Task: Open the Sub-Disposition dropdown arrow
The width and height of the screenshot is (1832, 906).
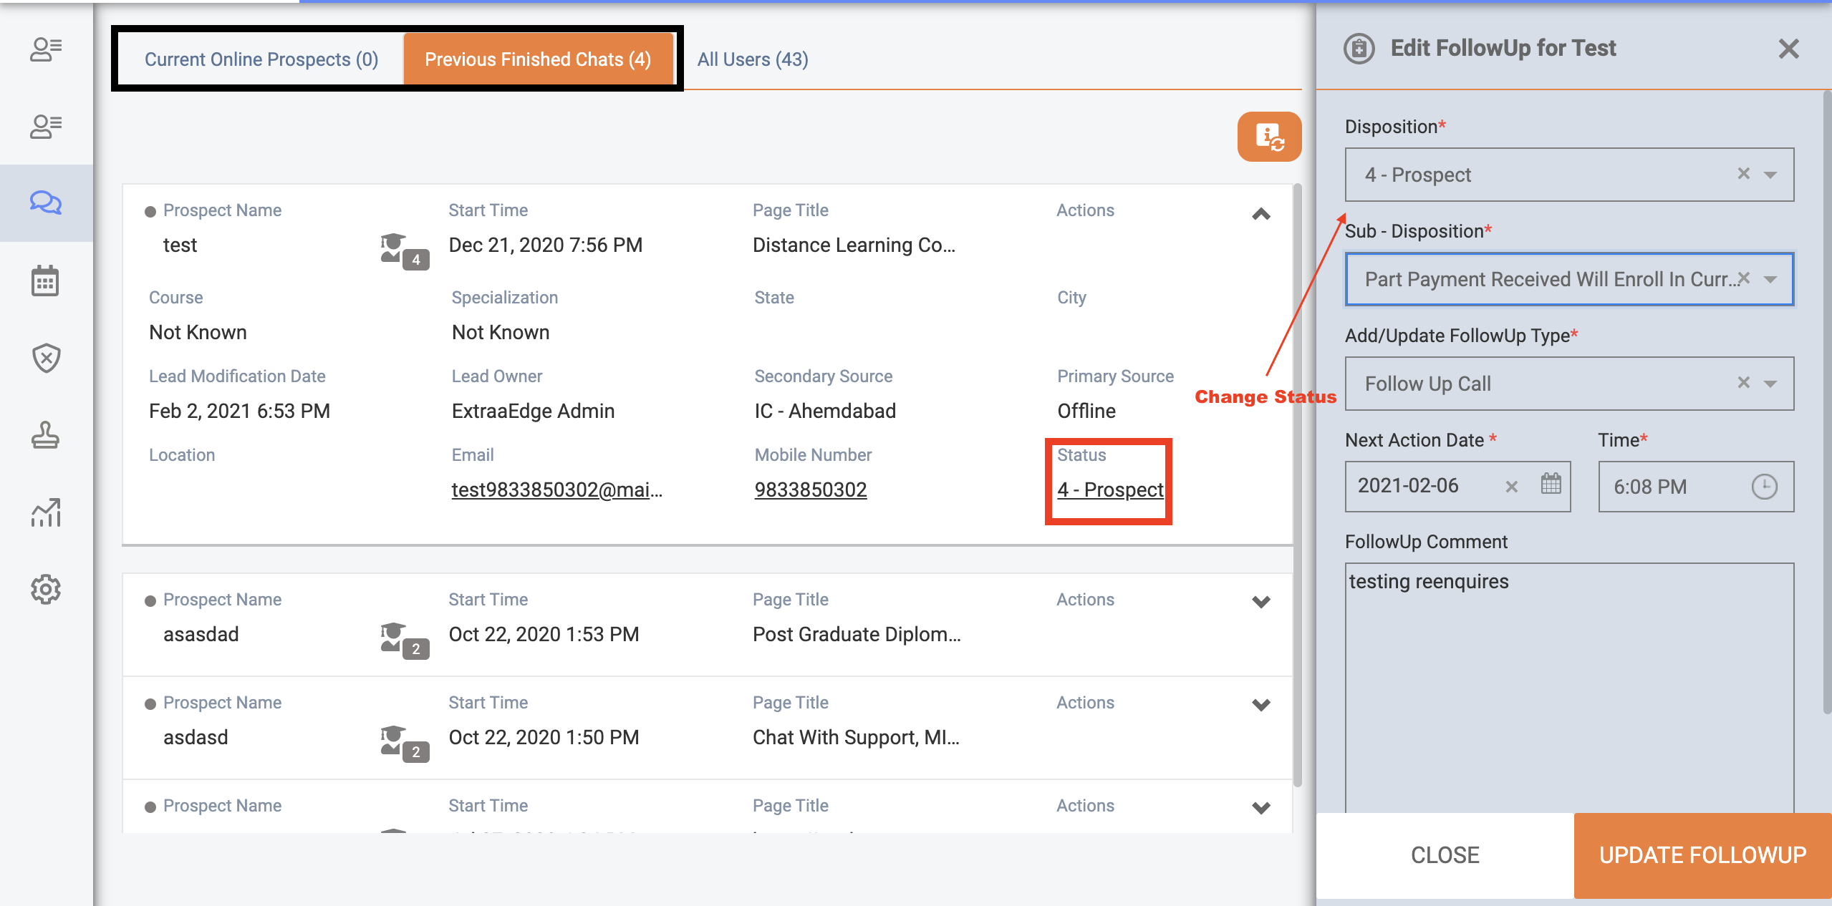Action: pos(1770,280)
